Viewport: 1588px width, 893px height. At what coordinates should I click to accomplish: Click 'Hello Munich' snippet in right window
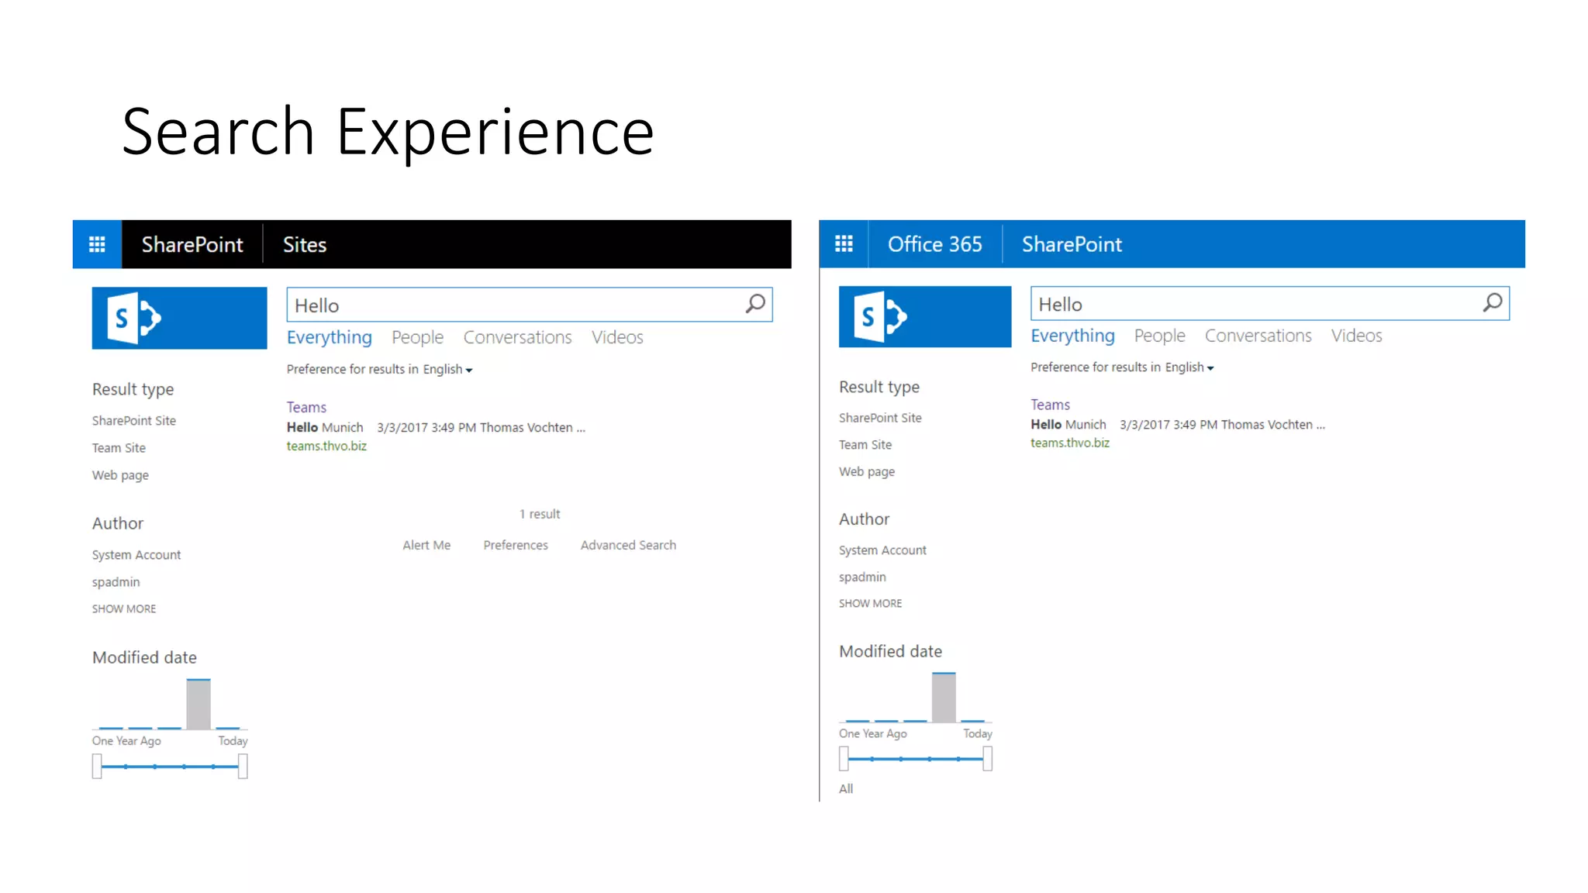(x=1068, y=425)
